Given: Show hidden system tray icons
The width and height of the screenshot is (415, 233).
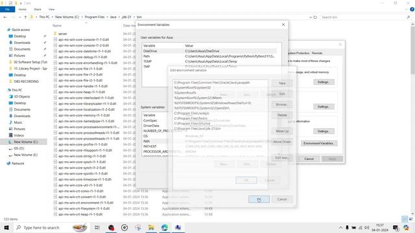Looking at the screenshot, I should click(340, 227).
